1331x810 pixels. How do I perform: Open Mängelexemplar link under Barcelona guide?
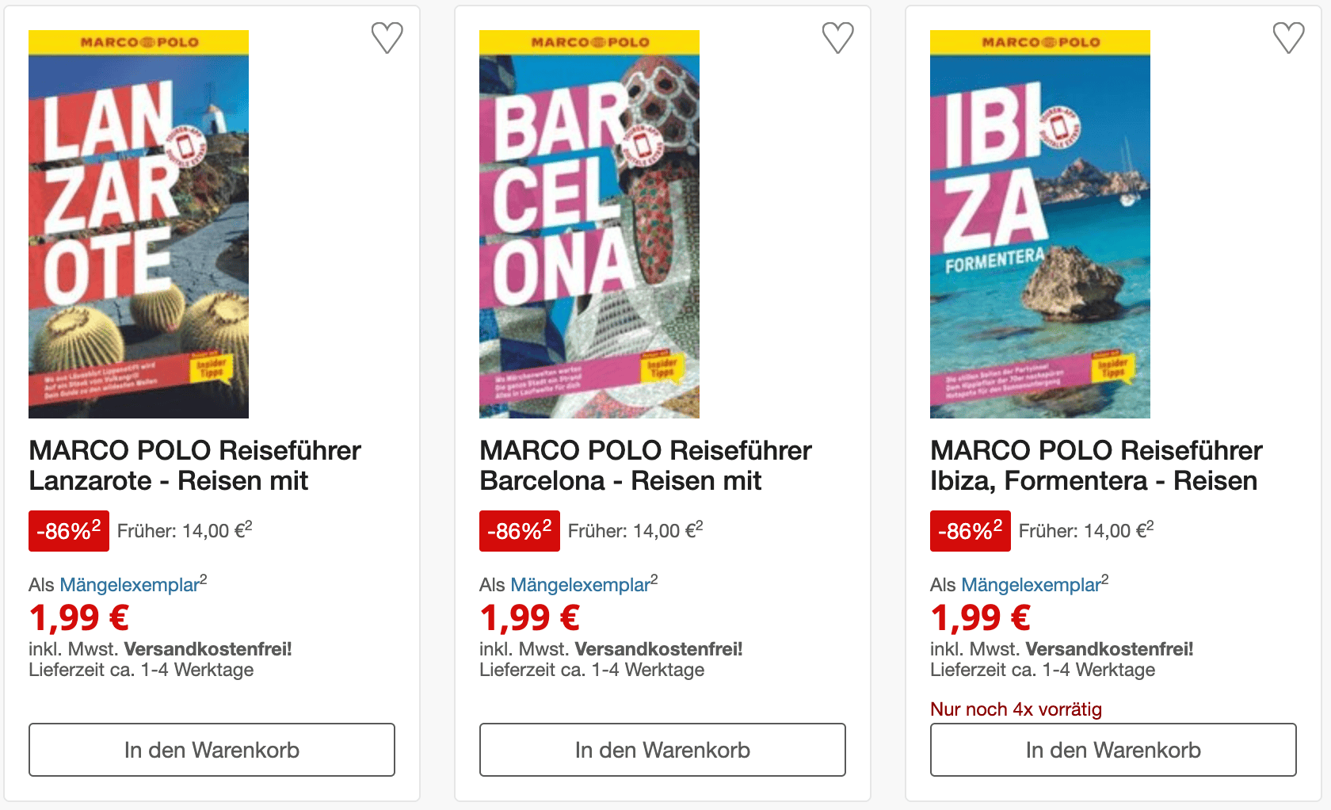(x=581, y=585)
